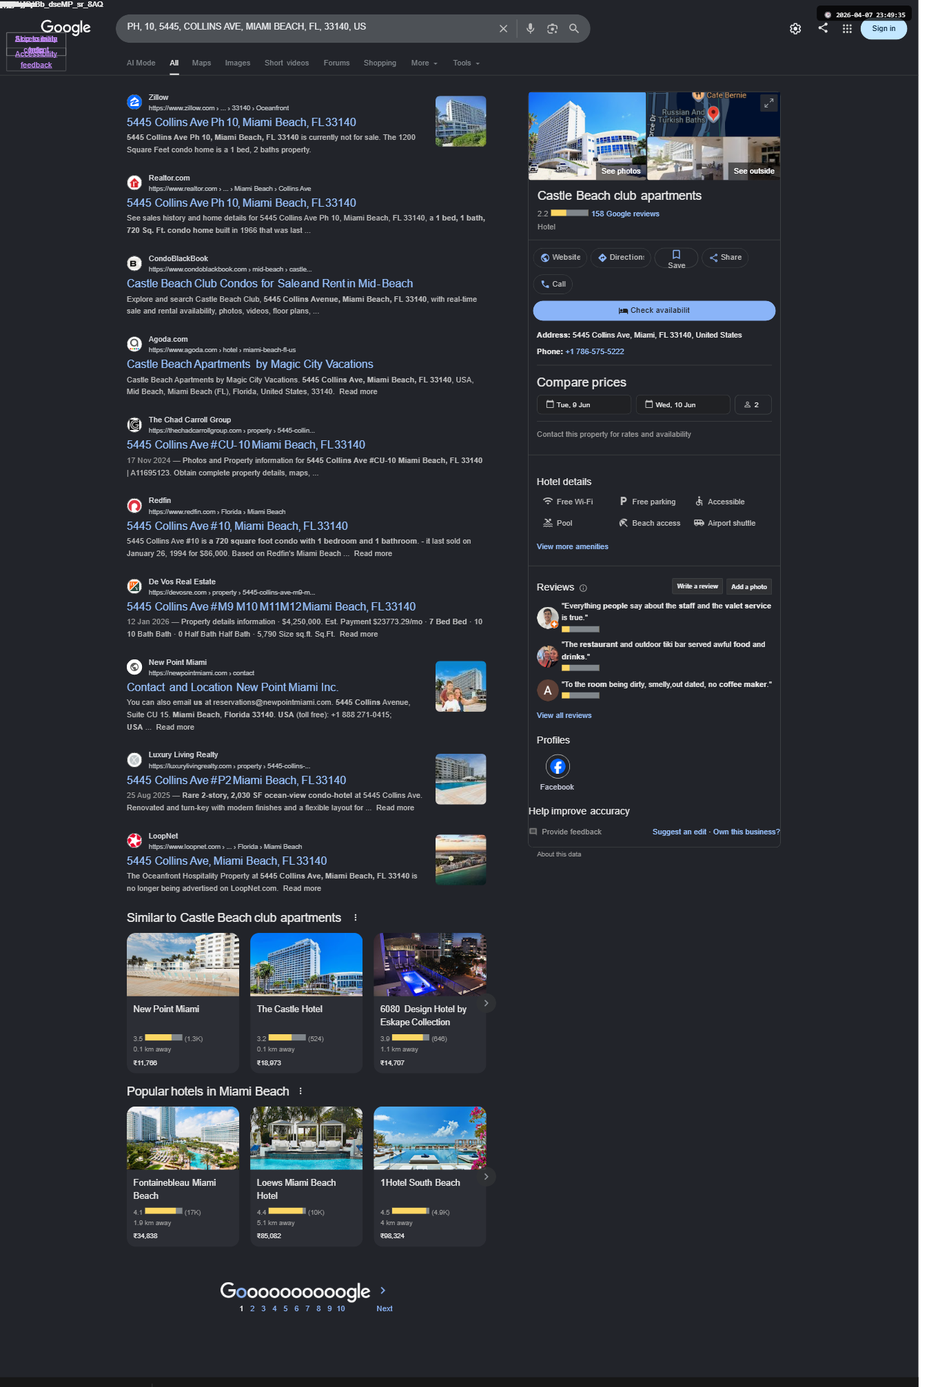Open the hotel Website button
Screen dimensions: 929x1387
(x=560, y=258)
